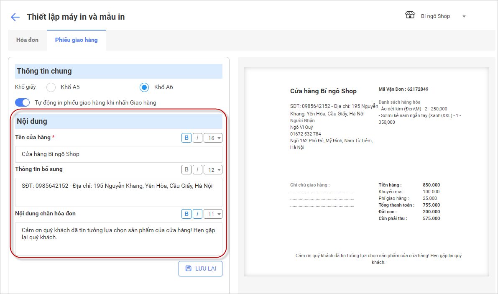Edit the Tên cửa hàng input field
The width and height of the screenshot is (498, 294).
pyautogui.click(x=119, y=154)
